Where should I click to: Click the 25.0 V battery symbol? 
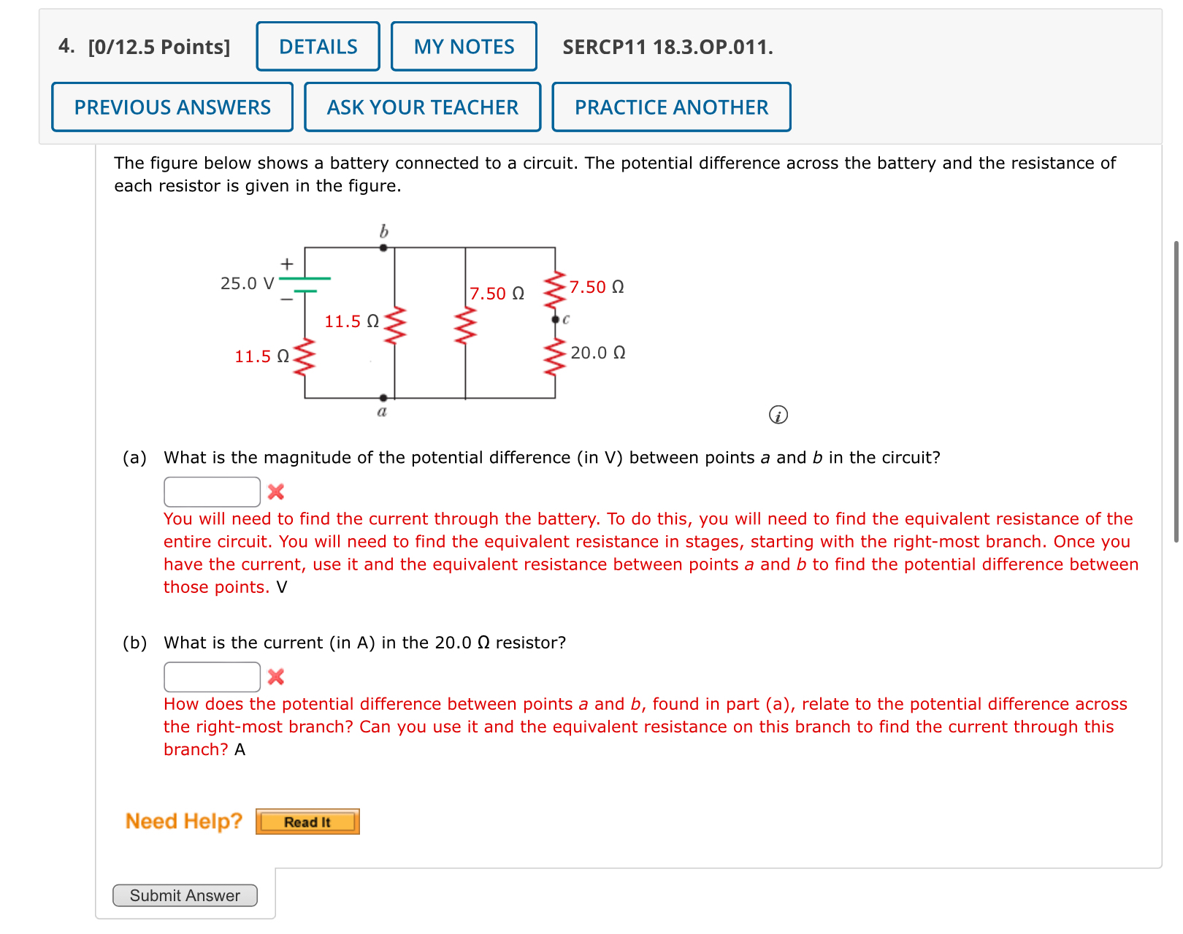point(307,286)
